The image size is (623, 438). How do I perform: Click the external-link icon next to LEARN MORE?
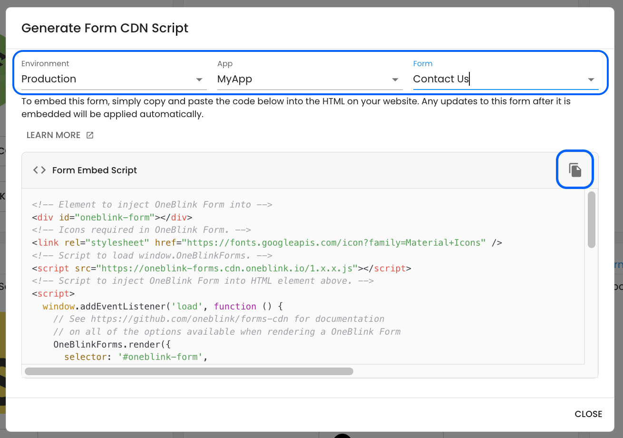[90, 135]
